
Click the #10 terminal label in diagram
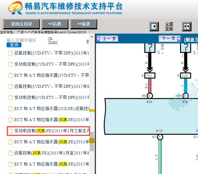pos(149,102)
